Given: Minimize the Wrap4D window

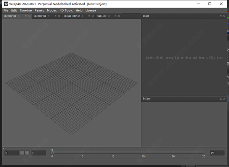Looking at the screenshot, I should 198,4.
